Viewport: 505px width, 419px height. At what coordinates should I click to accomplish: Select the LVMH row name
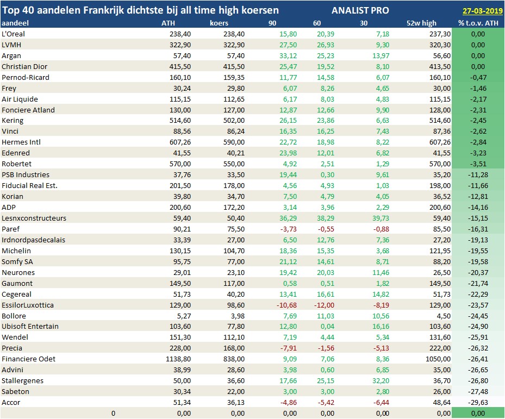11,45
